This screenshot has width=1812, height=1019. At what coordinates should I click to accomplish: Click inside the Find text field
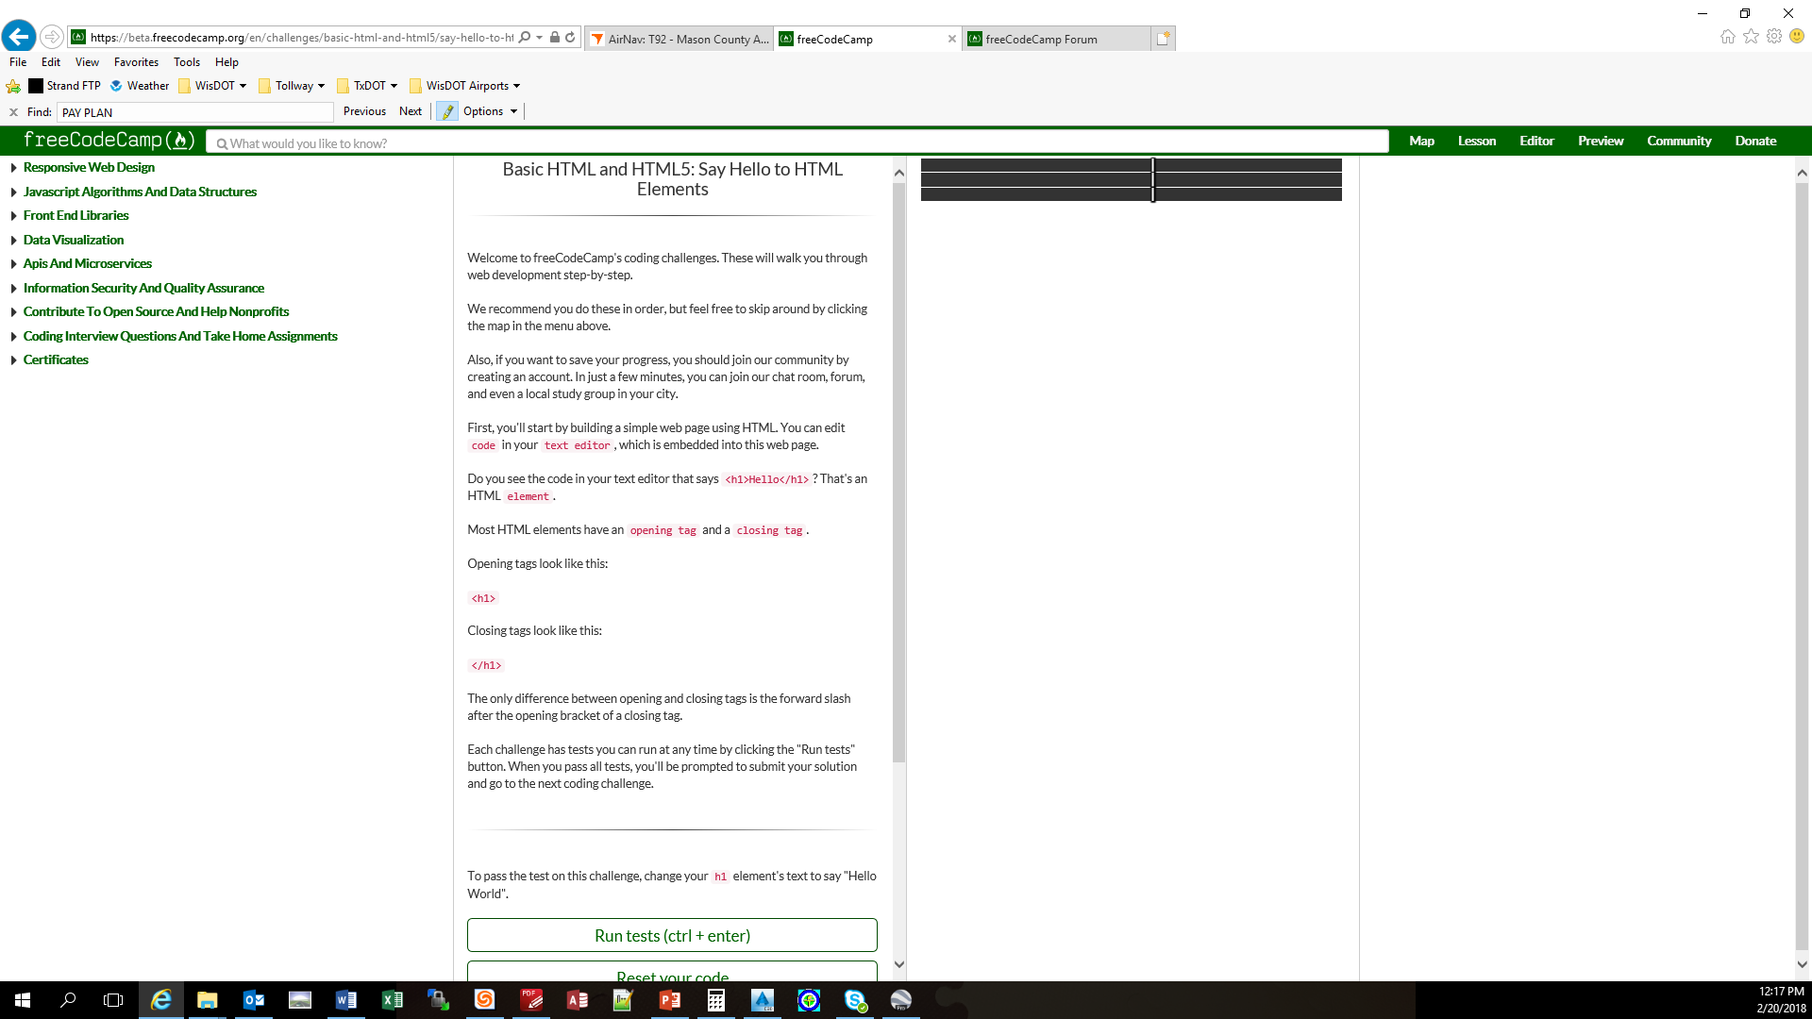[193, 111]
